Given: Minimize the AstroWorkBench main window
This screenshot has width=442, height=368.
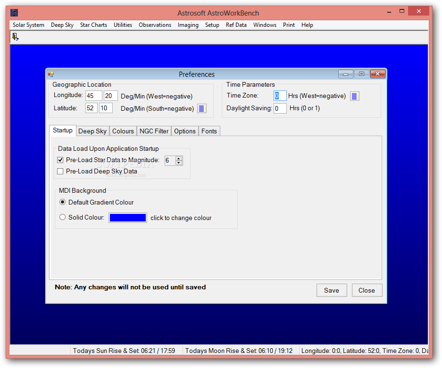Looking at the screenshot, I should 389,12.
